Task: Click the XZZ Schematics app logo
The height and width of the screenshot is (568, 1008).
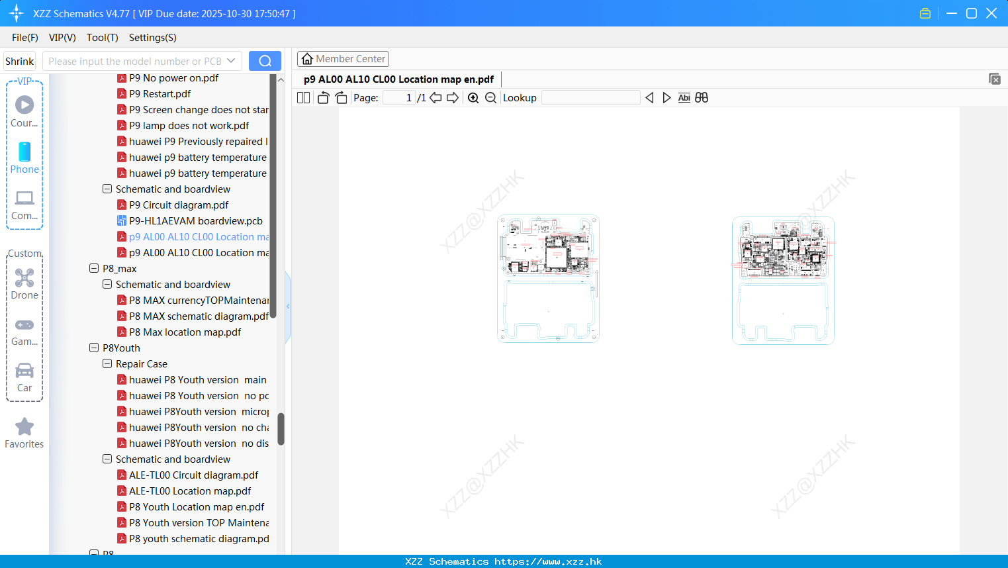Action: coord(17,13)
